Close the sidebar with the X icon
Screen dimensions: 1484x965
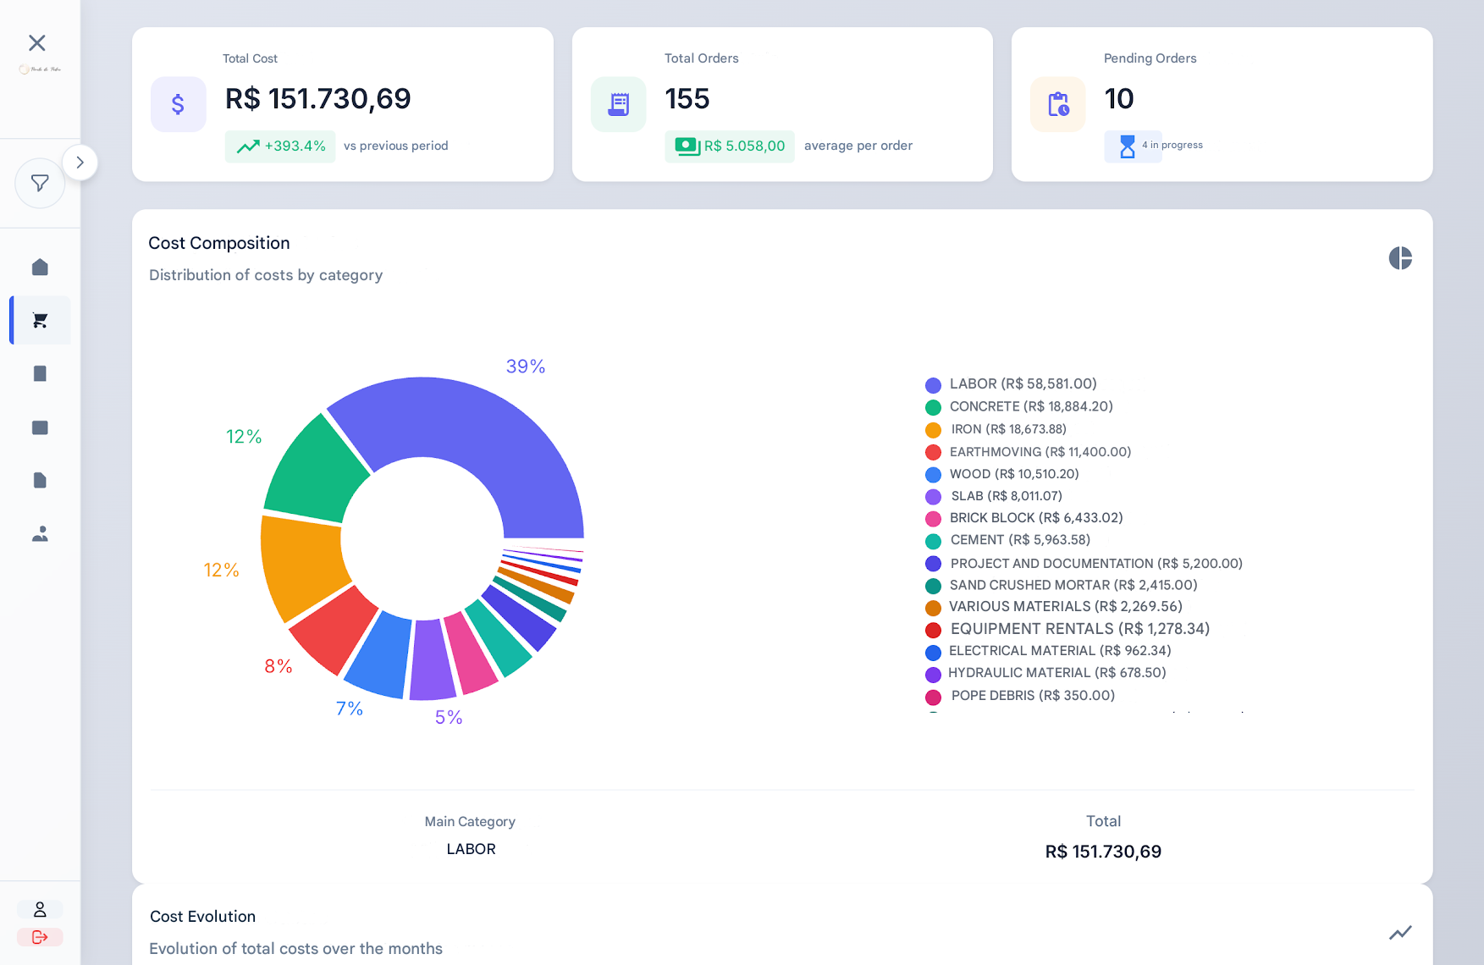point(37,43)
